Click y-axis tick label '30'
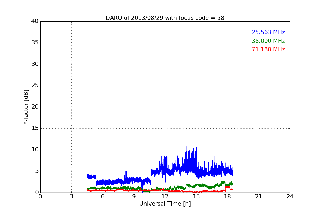The height and width of the screenshot is (214, 322). [35, 64]
